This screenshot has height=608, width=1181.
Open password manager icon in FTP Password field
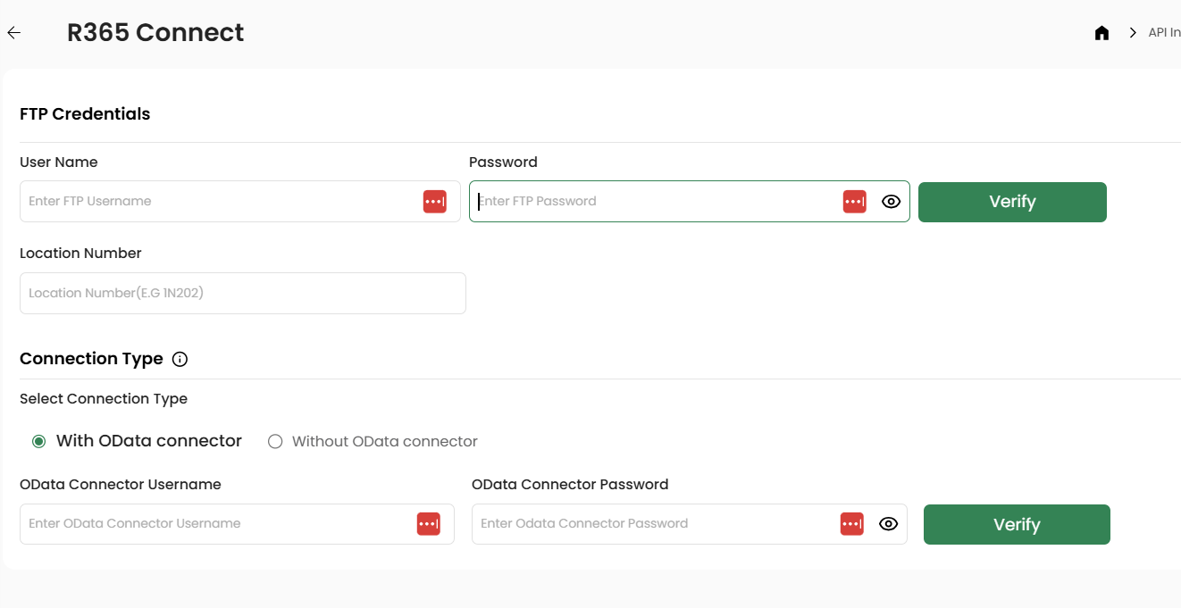[x=855, y=202]
